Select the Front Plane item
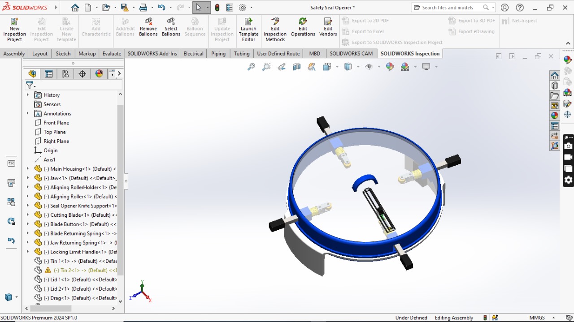Screen dimensions: 574x322 pyautogui.click(x=56, y=123)
